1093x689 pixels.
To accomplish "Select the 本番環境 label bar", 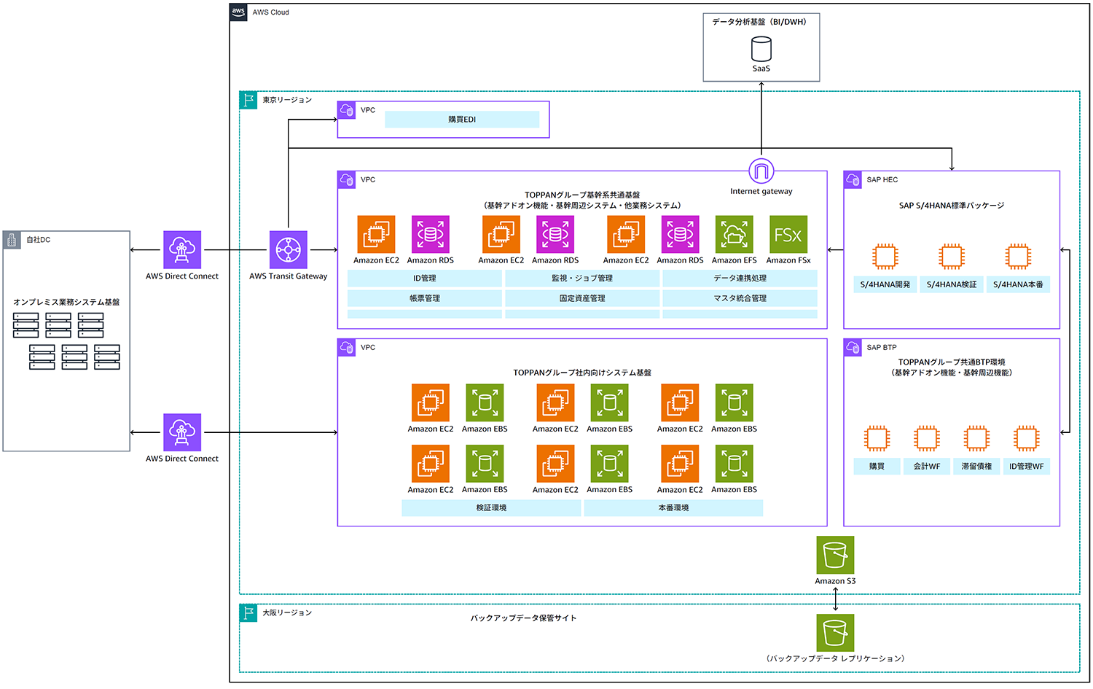I will pyautogui.click(x=673, y=508).
